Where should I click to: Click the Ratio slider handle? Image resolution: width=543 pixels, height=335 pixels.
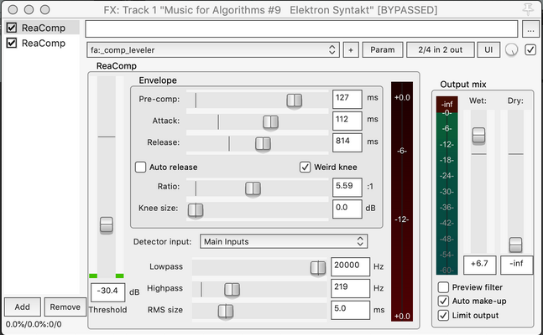click(253, 188)
